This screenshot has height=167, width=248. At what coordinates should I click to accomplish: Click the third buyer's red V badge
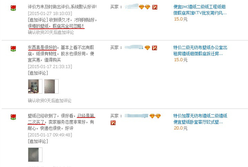(113, 123)
